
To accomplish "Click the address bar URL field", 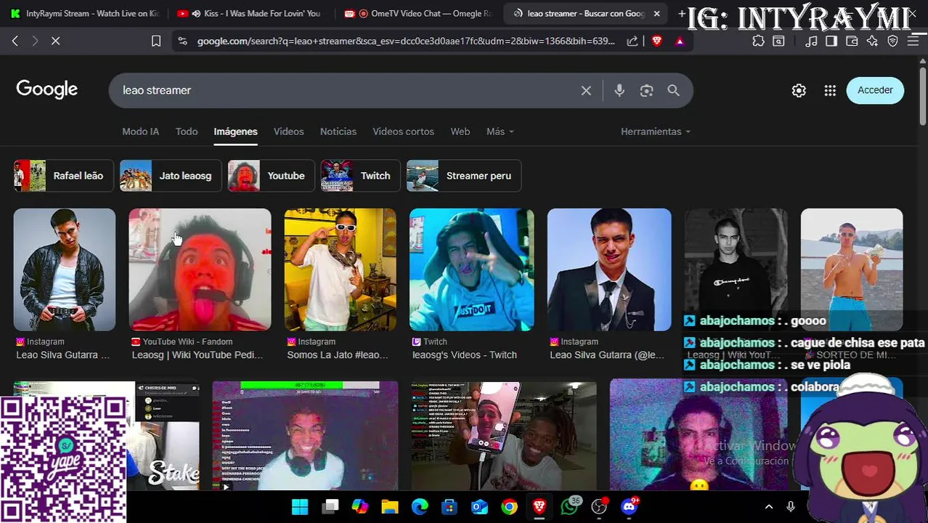I will tap(406, 41).
